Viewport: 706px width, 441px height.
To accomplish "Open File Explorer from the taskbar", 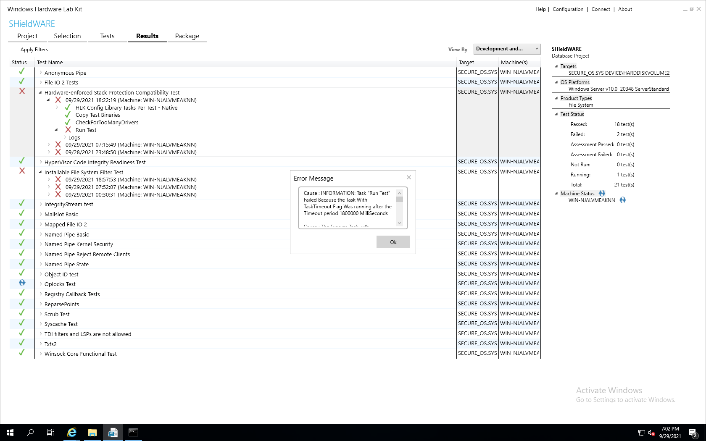I will (x=92, y=433).
